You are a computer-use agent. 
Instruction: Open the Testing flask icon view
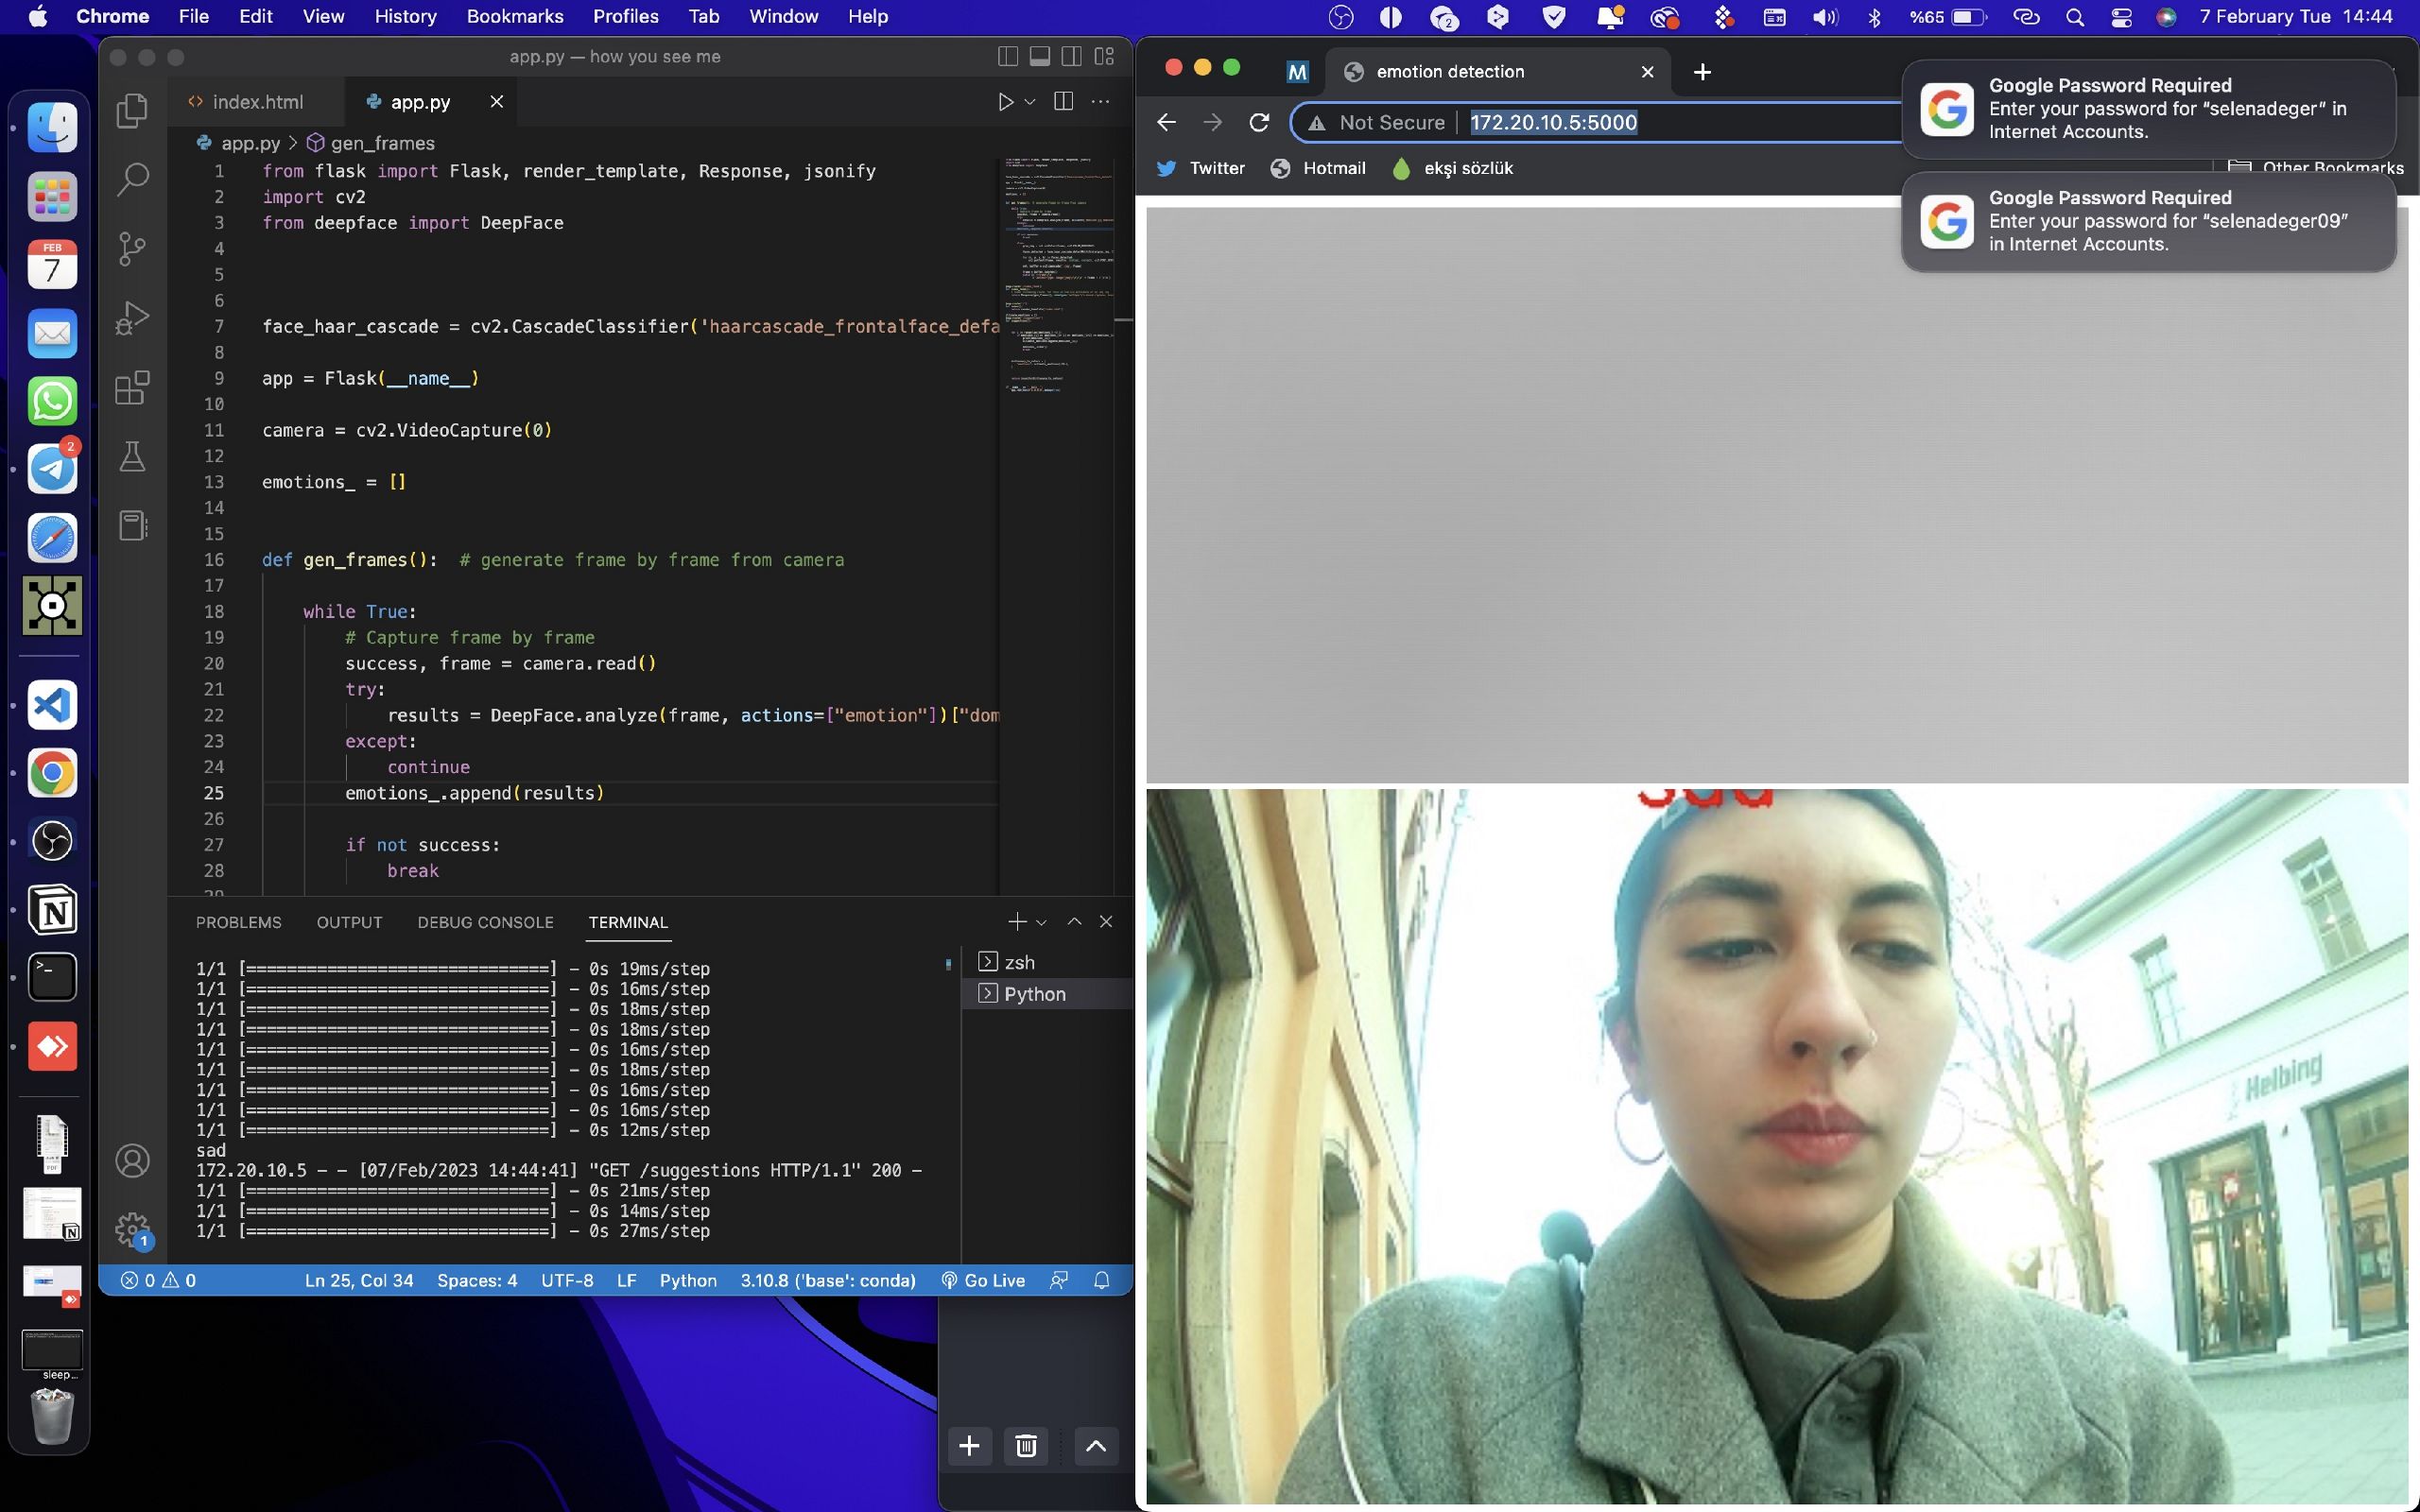pyautogui.click(x=132, y=457)
